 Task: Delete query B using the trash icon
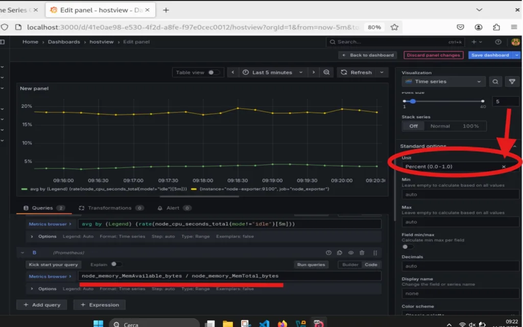coord(362,253)
